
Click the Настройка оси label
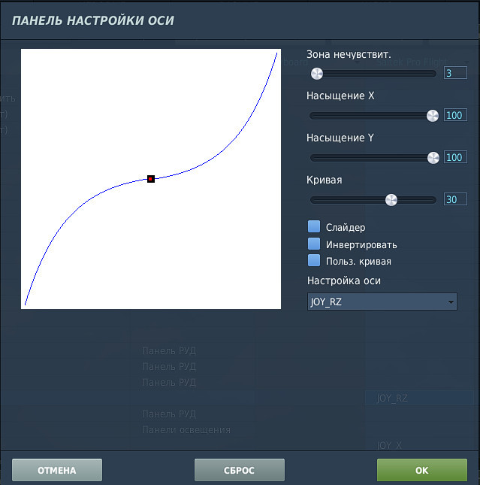point(344,281)
